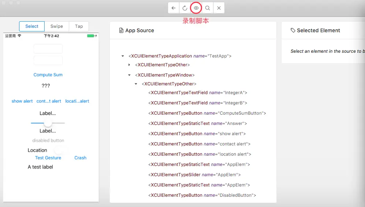Image resolution: width=365 pixels, height=207 pixels.
Task: Select the Button contact alert source row
Action: [x=199, y=144]
